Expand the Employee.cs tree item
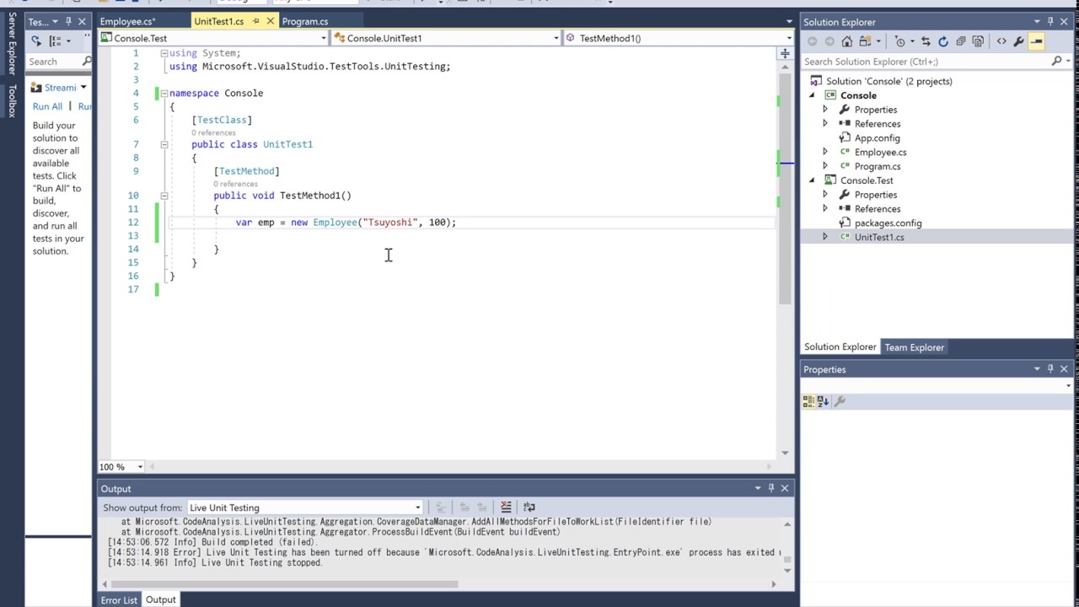Screen dimensions: 1079x607 (x=825, y=152)
